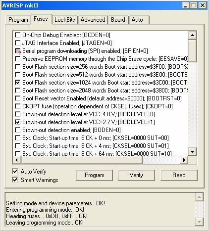Open the Auto tab

pyautogui.click(x=139, y=20)
